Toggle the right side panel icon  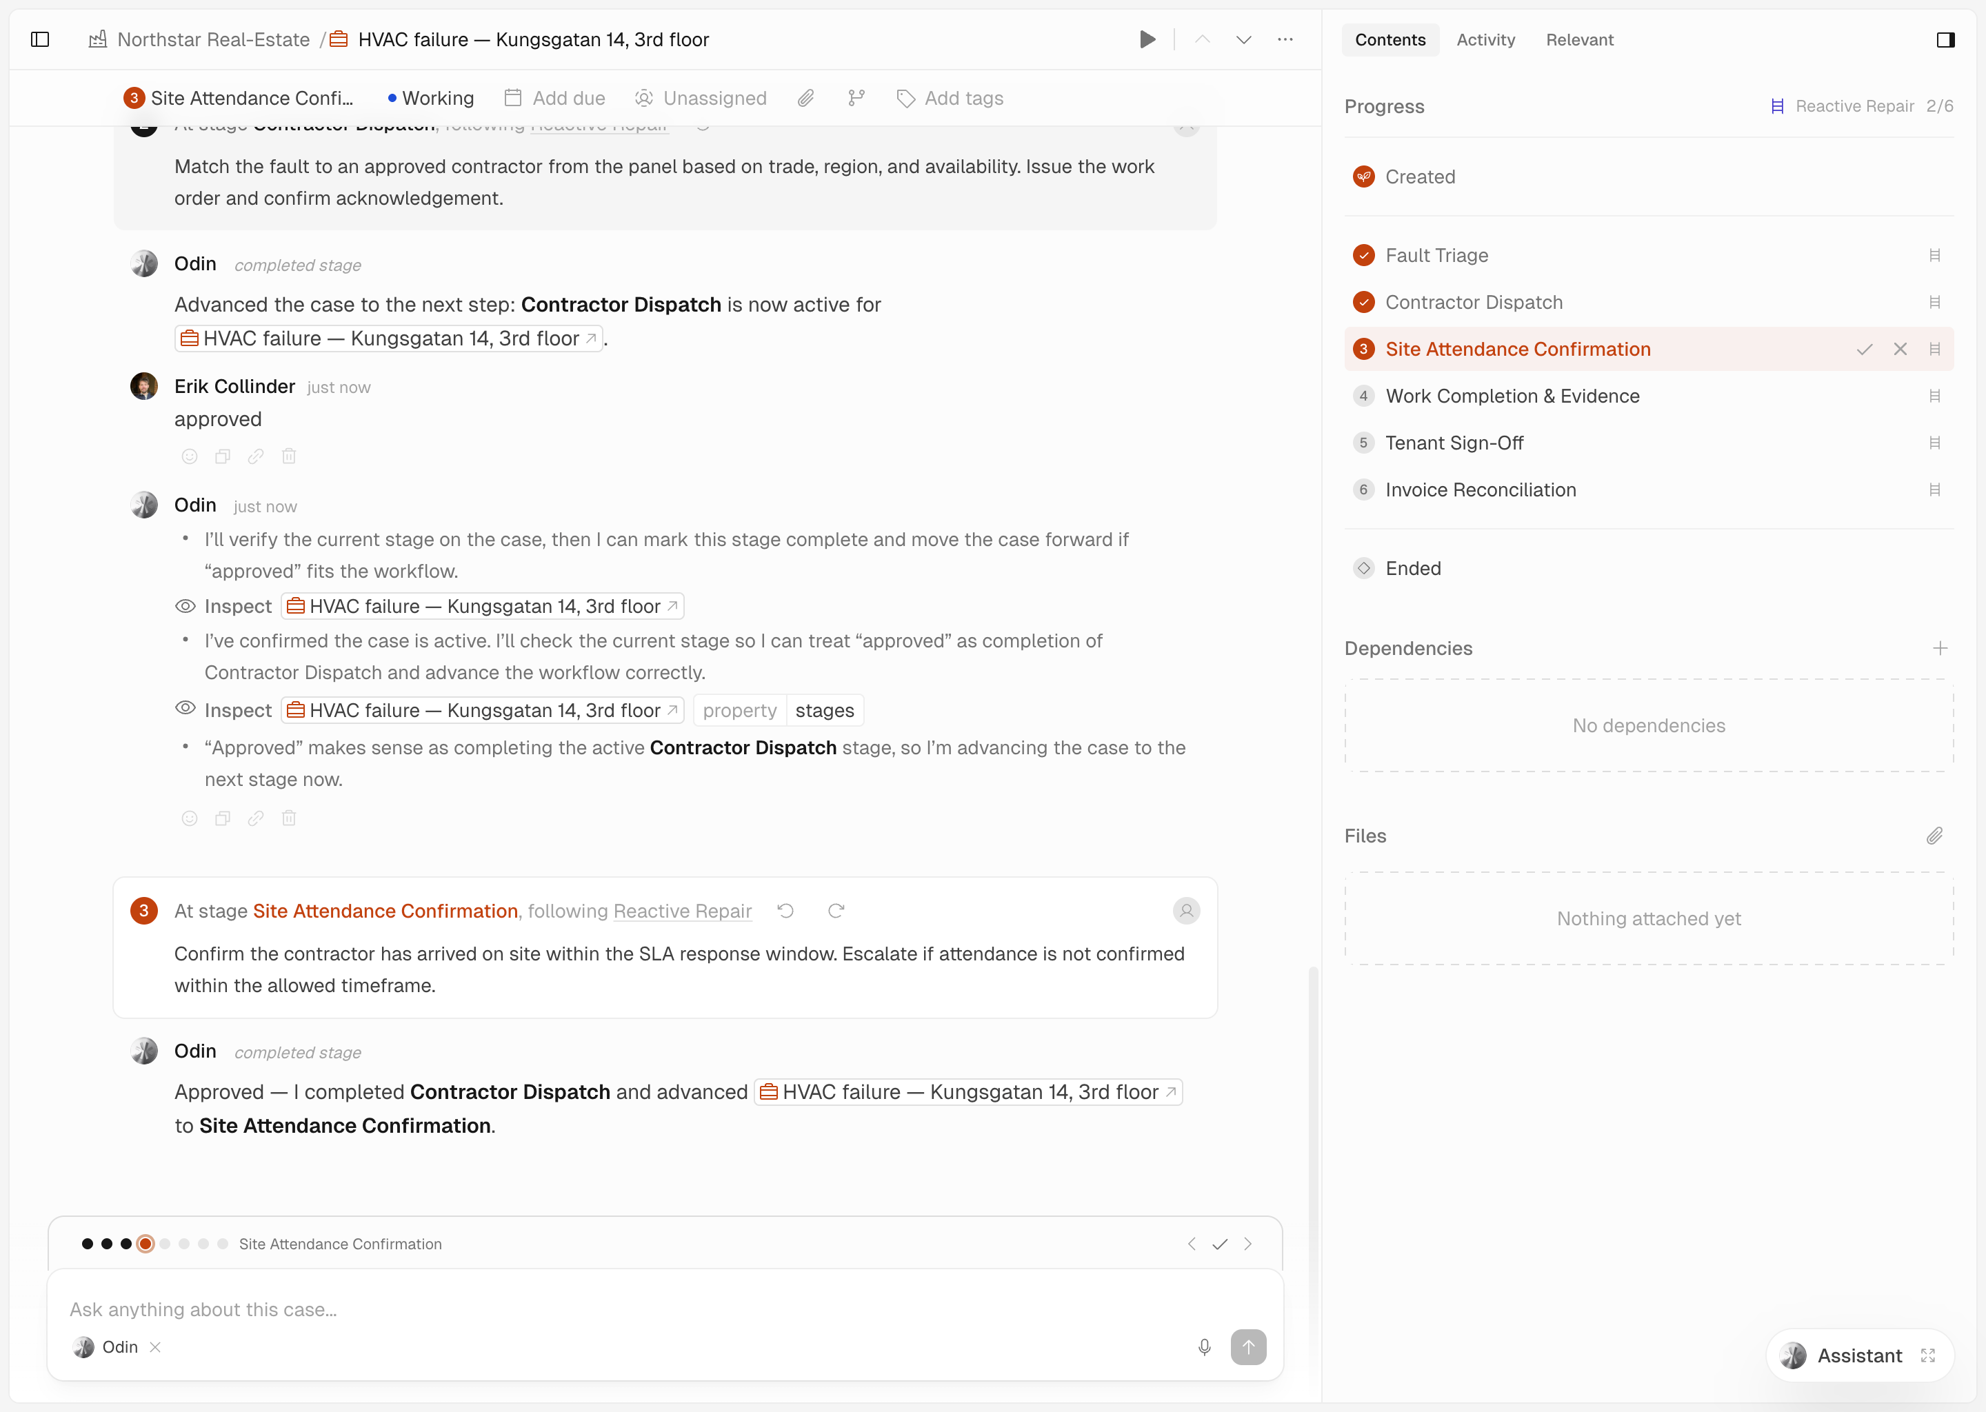coord(1945,39)
